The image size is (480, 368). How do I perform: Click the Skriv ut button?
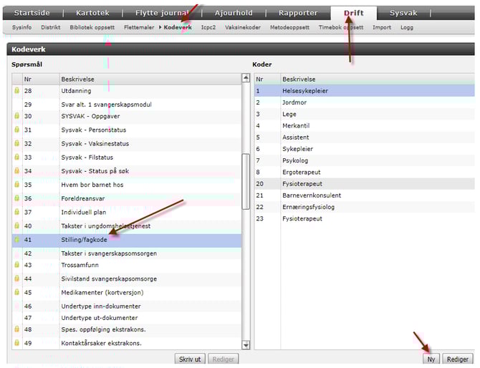(x=190, y=359)
